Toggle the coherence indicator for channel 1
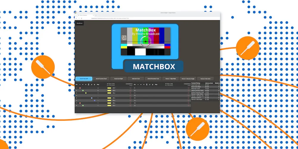 pyautogui.click(x=130, y=88)
